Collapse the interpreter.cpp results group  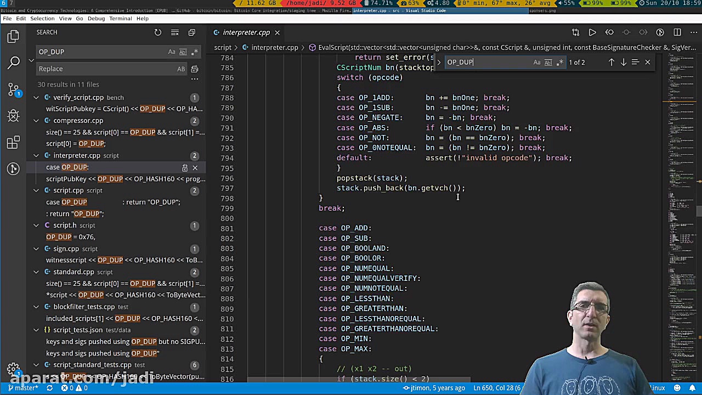36,156
